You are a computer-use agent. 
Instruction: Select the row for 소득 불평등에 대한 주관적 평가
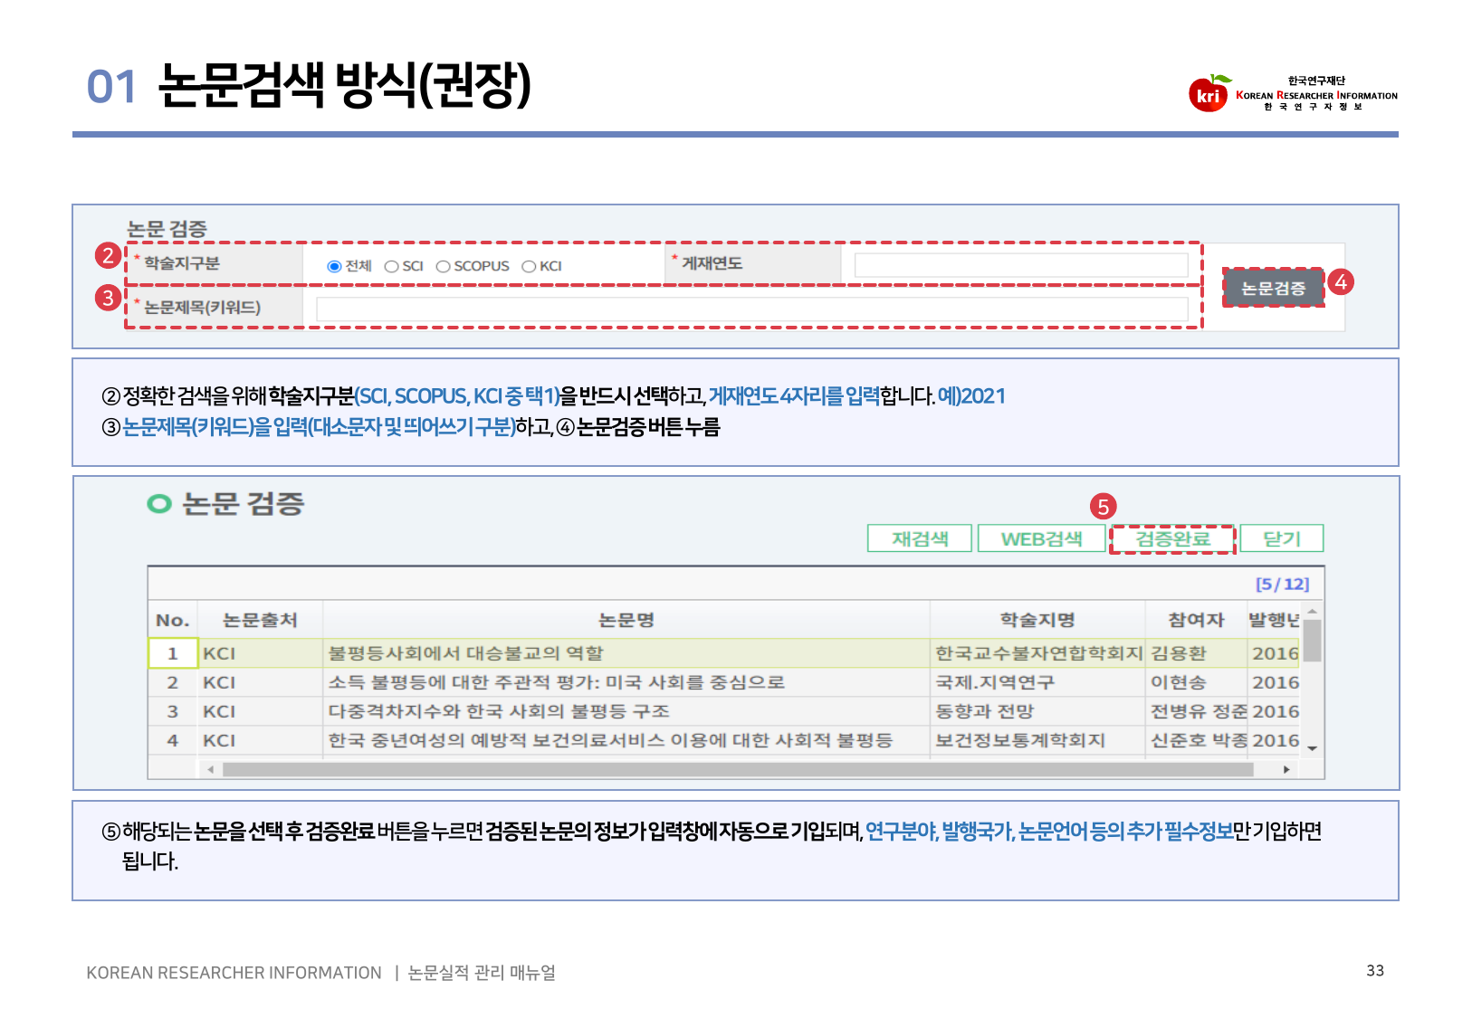point(556,682)
